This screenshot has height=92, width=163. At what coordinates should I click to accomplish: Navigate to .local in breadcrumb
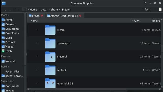point(44,10)
